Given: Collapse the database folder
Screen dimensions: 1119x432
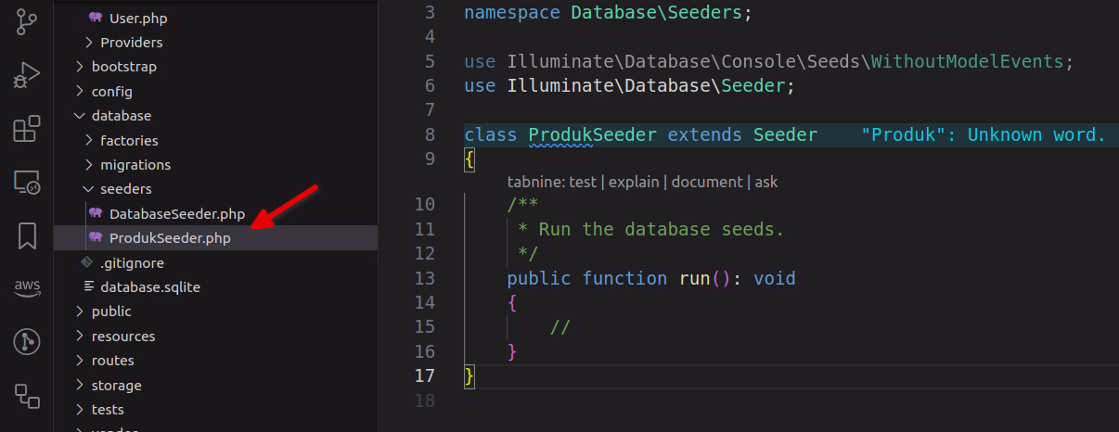Looking at the screenshot, I should coord(121,116).
